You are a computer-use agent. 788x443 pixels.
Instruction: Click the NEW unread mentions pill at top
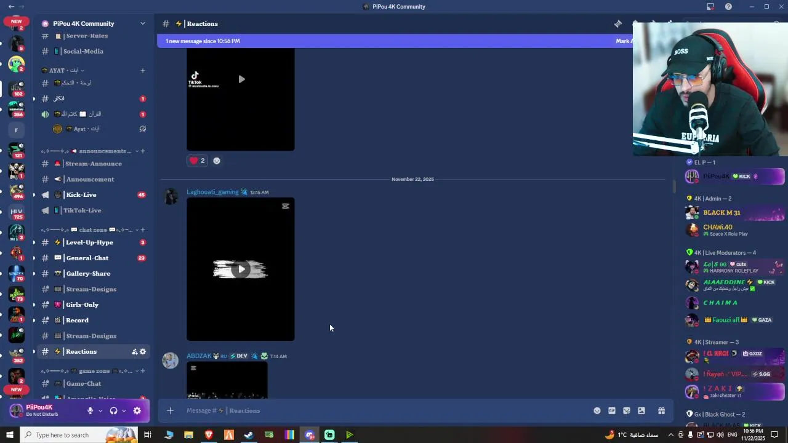[16, 21]
